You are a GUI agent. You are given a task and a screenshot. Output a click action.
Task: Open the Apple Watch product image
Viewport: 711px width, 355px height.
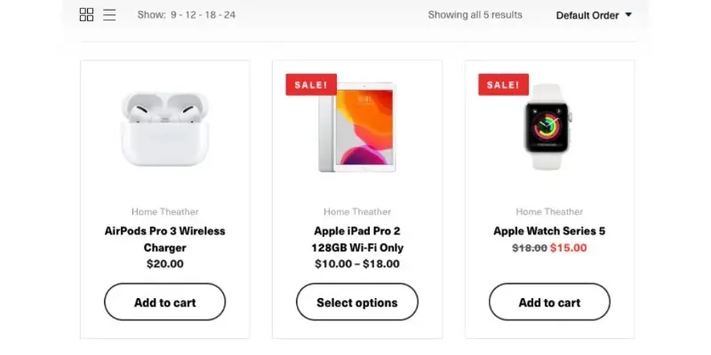coord(548,127)
